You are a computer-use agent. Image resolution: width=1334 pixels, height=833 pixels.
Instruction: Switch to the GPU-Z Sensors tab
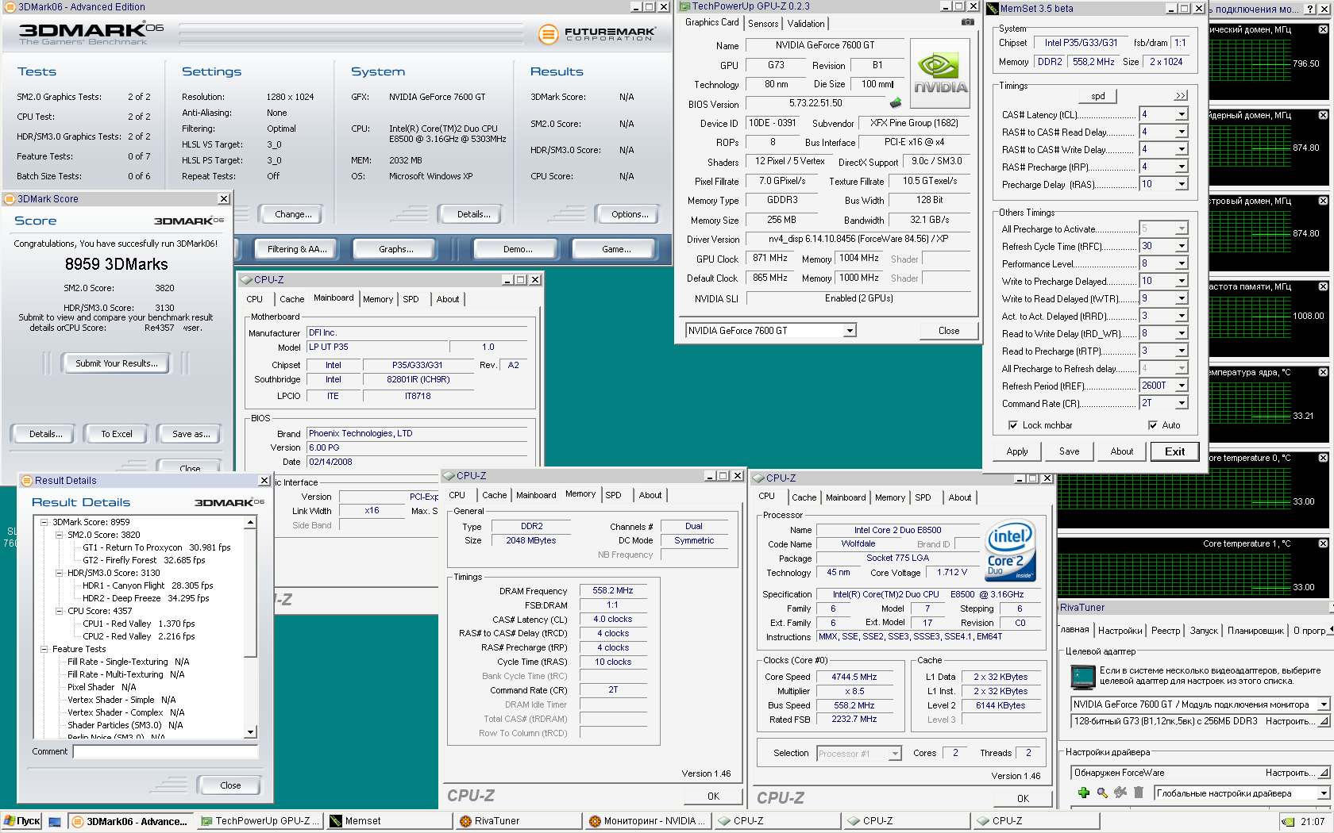coord(763,24)
